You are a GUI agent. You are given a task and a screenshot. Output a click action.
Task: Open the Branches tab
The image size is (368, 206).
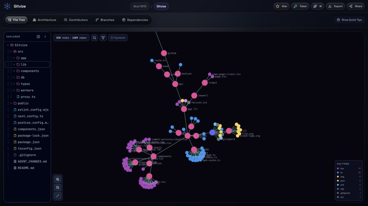click(x=105, y=20)
